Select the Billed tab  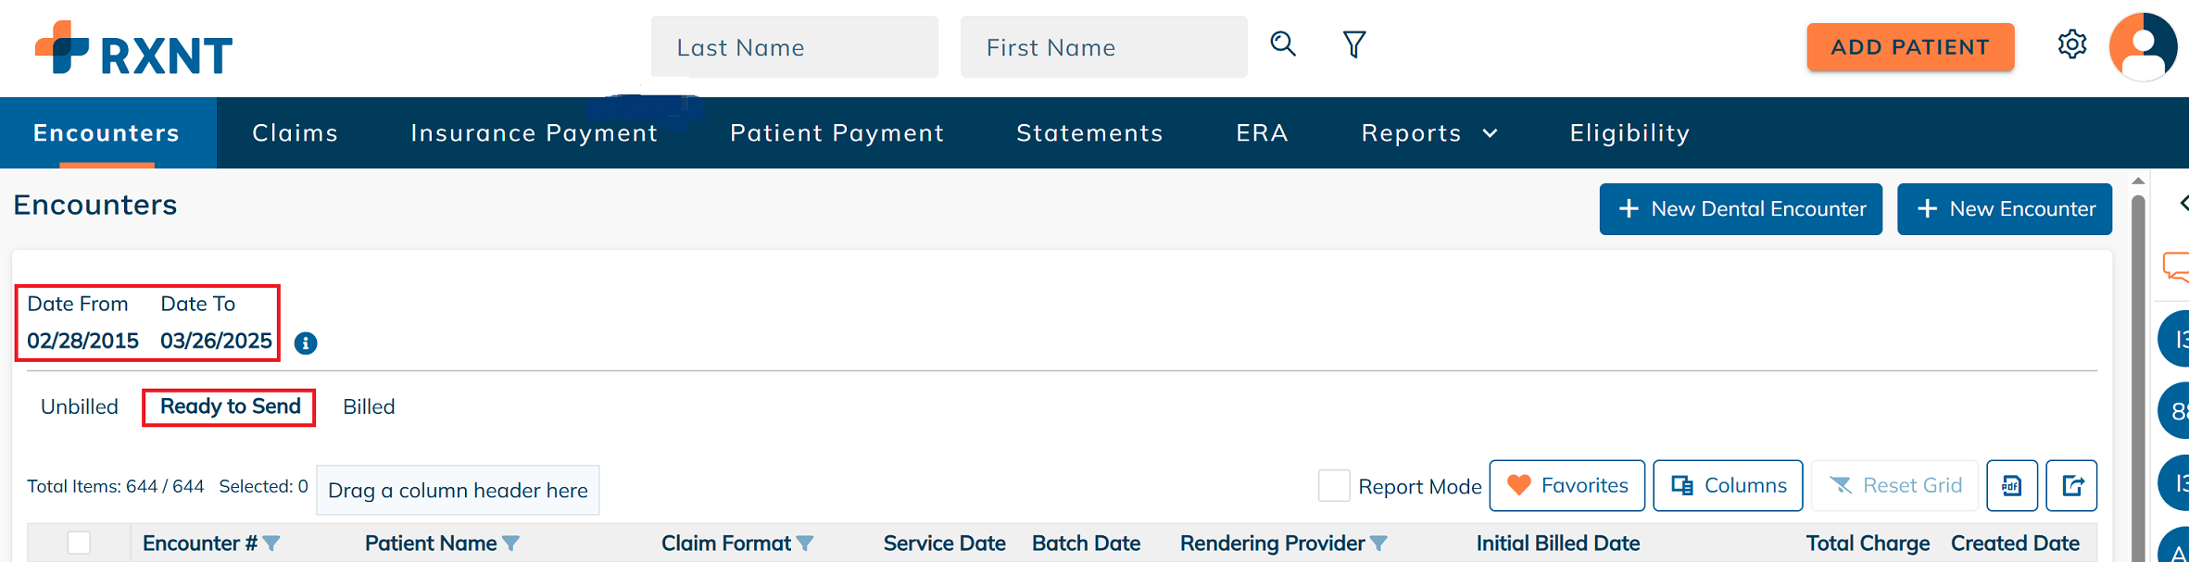369,406
